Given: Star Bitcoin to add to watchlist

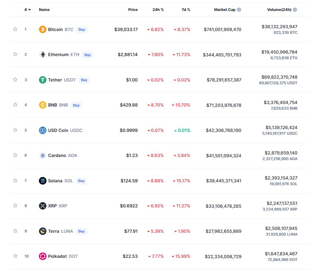Looking at the screenshot, I should (x=15, y=29).
